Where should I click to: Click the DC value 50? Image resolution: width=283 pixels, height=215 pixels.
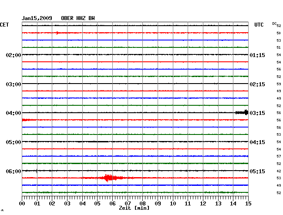coord(279,33)
